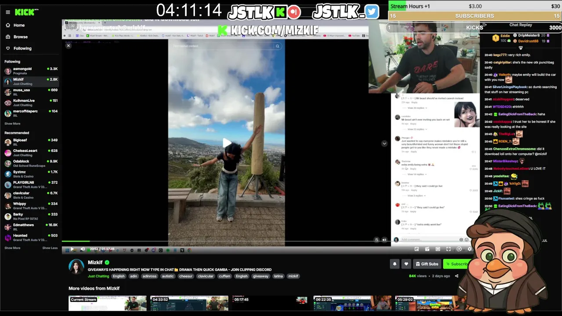This screenshot has height=316, width=562.
Task: Click the center play overlay on video
Action: [227, 143]
